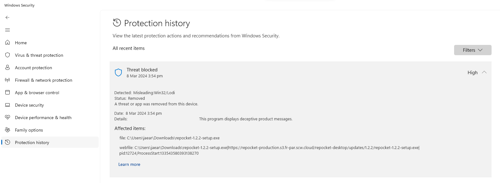Click the Virus & threat protection shield icon
500x183 pixels.
pyautogui.click(x=7, y=55)
